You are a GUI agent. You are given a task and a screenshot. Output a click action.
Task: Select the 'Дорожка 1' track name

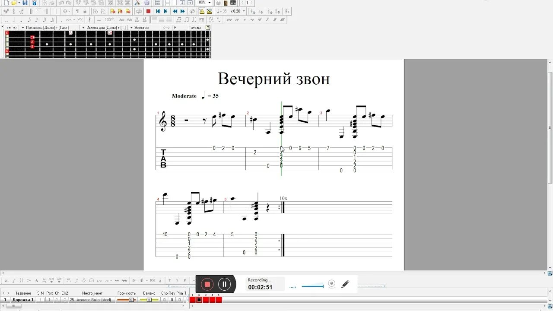point(23,300)
